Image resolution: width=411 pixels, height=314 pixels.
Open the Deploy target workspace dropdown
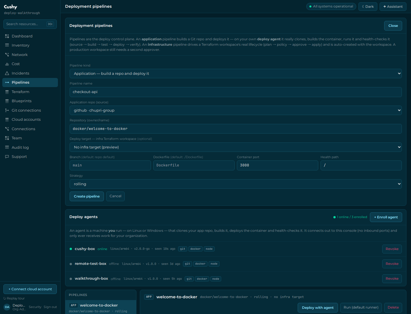(x=236, y=147)
